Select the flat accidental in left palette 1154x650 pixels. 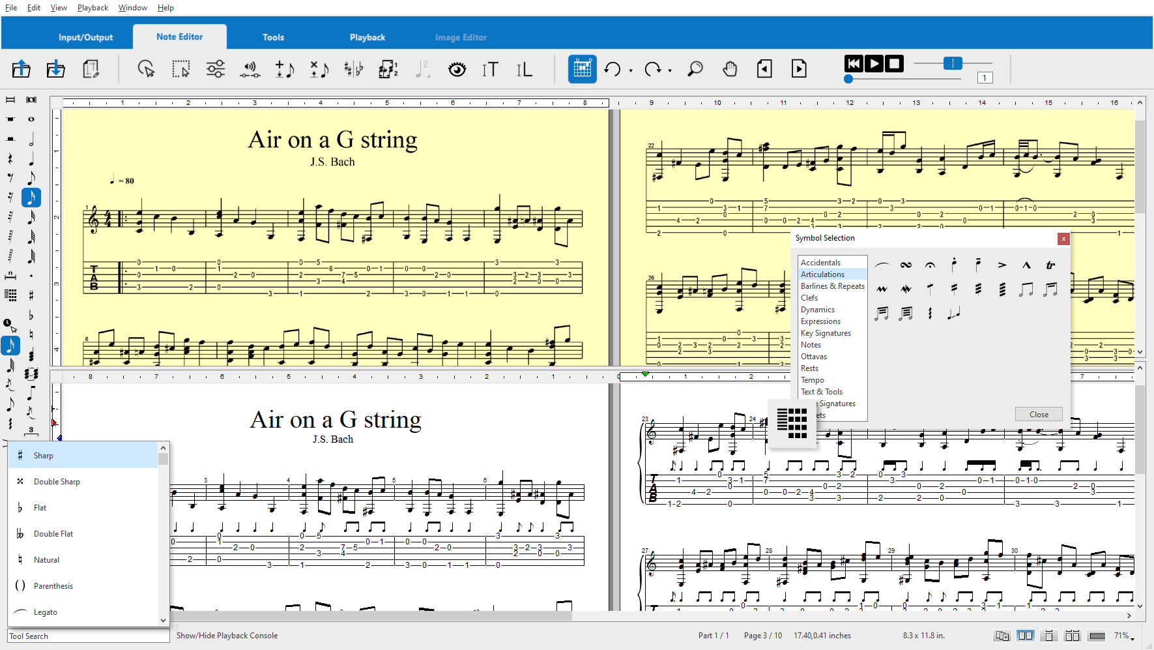click(x=31, y=316)
